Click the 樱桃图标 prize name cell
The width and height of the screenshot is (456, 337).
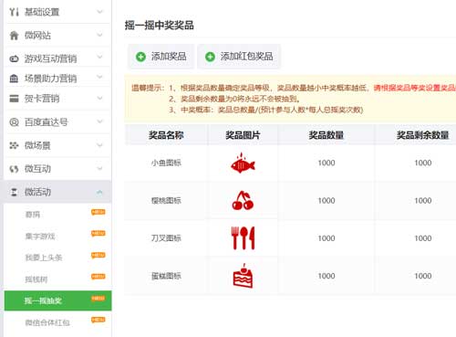pyautogui.click(x=166, y=201)
